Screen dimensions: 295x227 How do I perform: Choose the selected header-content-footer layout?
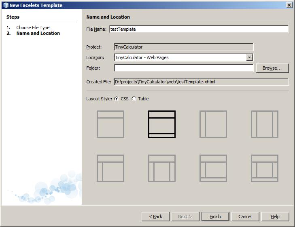pyautogui.click(x=162, y=124)
